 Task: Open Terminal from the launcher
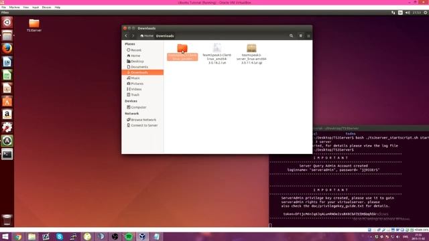[7, 154]
